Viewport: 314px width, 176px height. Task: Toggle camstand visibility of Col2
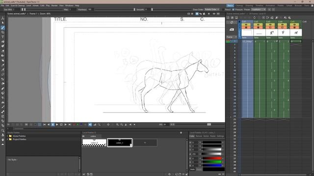[x=258, y=27]
